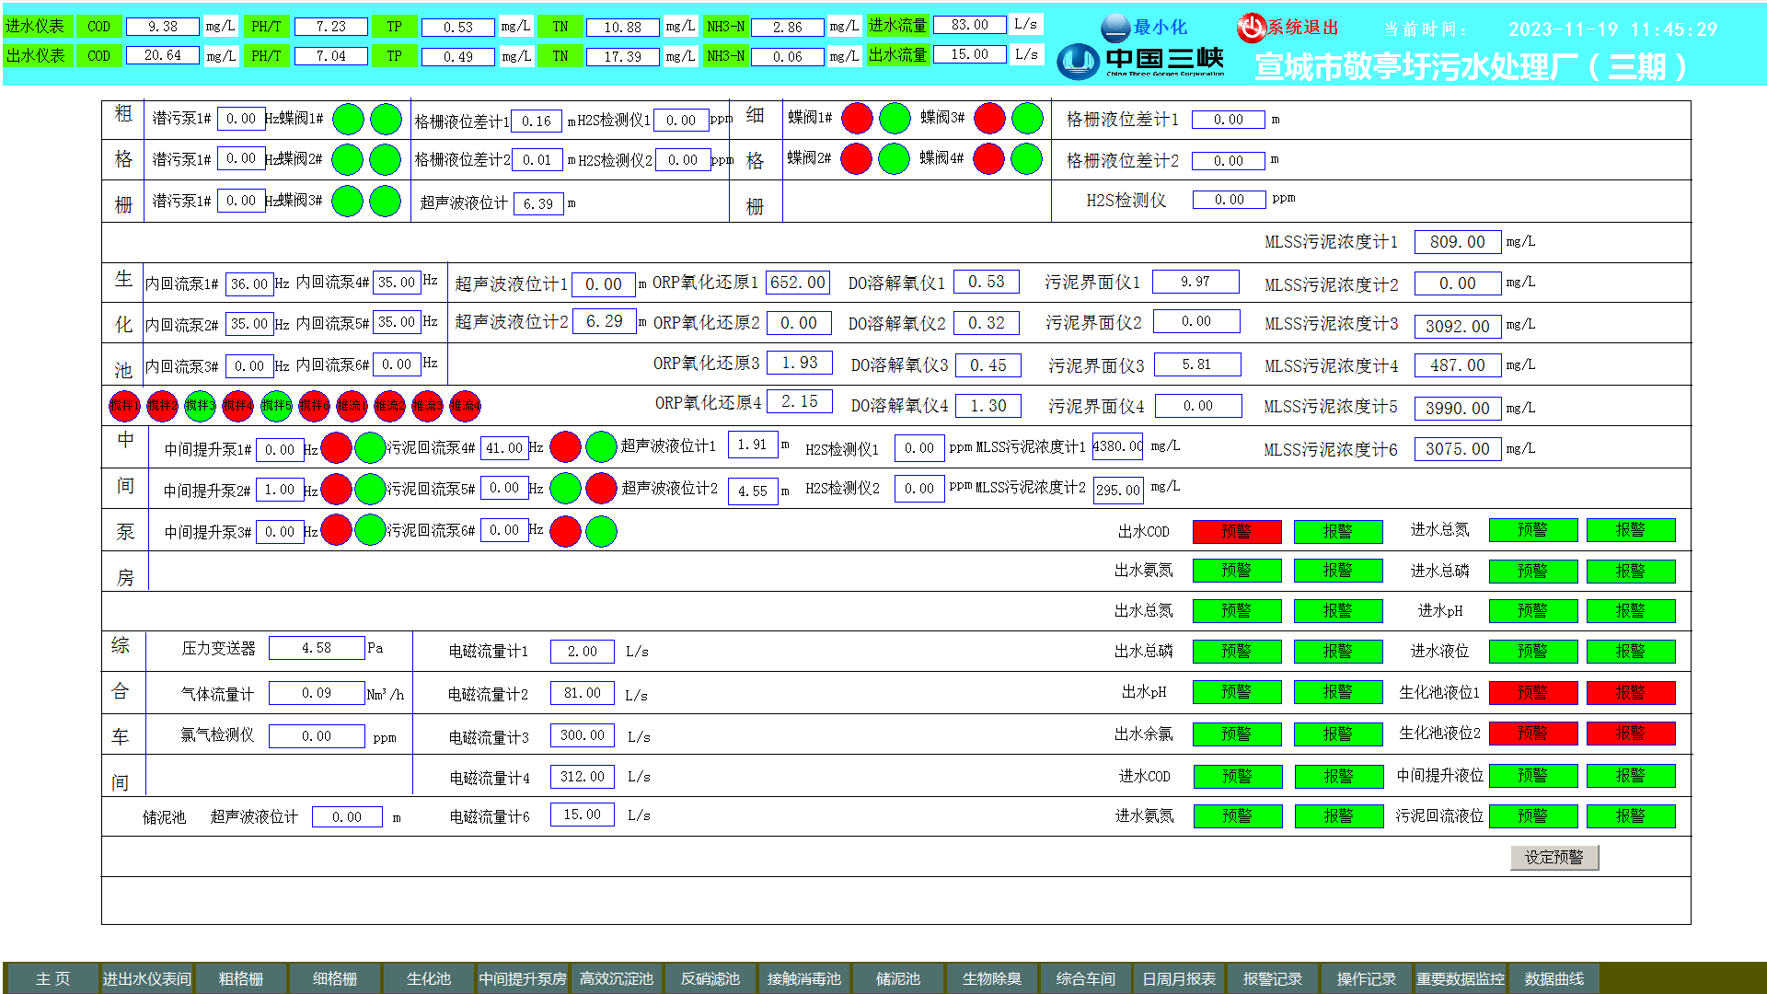
Task: Click the 电磁流量计4 value box
Action: click(582, 777)
